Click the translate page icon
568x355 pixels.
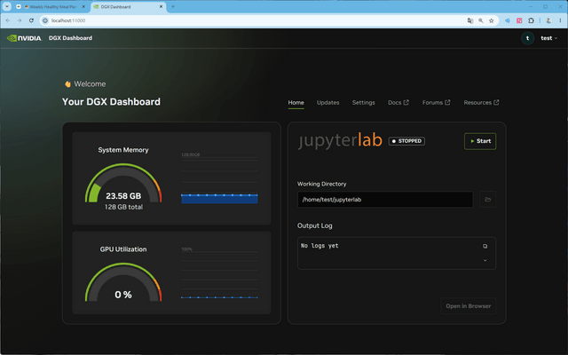pos(470,20)
